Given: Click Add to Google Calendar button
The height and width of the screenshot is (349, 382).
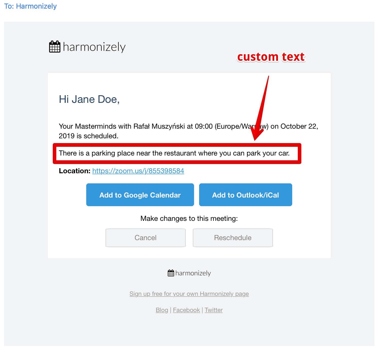Looking at the screenshot, I should (140, 195).
